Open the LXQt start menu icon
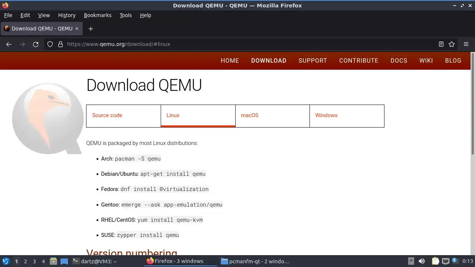 coord(6,261)
